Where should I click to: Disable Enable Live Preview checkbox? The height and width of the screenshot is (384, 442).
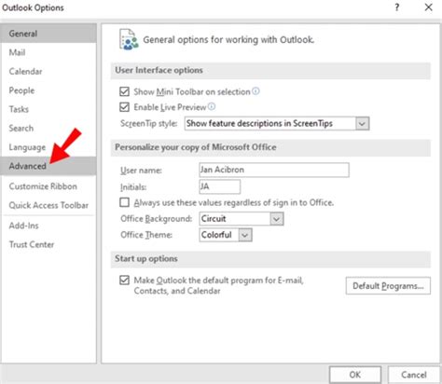(125, 107)
